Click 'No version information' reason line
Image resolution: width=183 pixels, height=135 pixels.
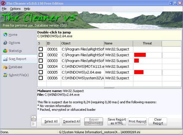[x=54, y=106]
